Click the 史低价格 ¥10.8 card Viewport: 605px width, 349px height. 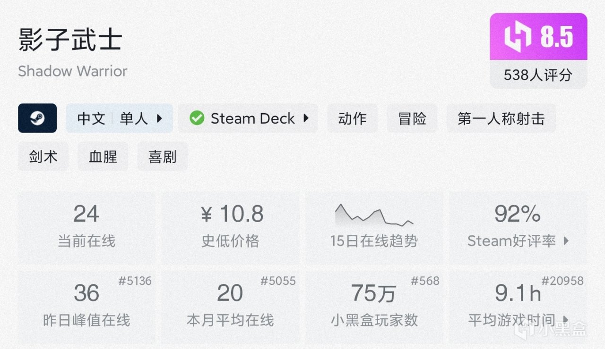230,226
